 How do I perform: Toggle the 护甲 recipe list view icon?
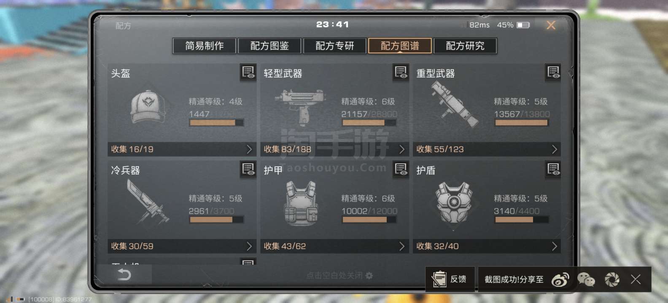pyautogui.click(x=401, y=169)
